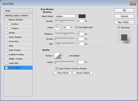
Task: Click Make Default button
Action: [x=63, y=73]
